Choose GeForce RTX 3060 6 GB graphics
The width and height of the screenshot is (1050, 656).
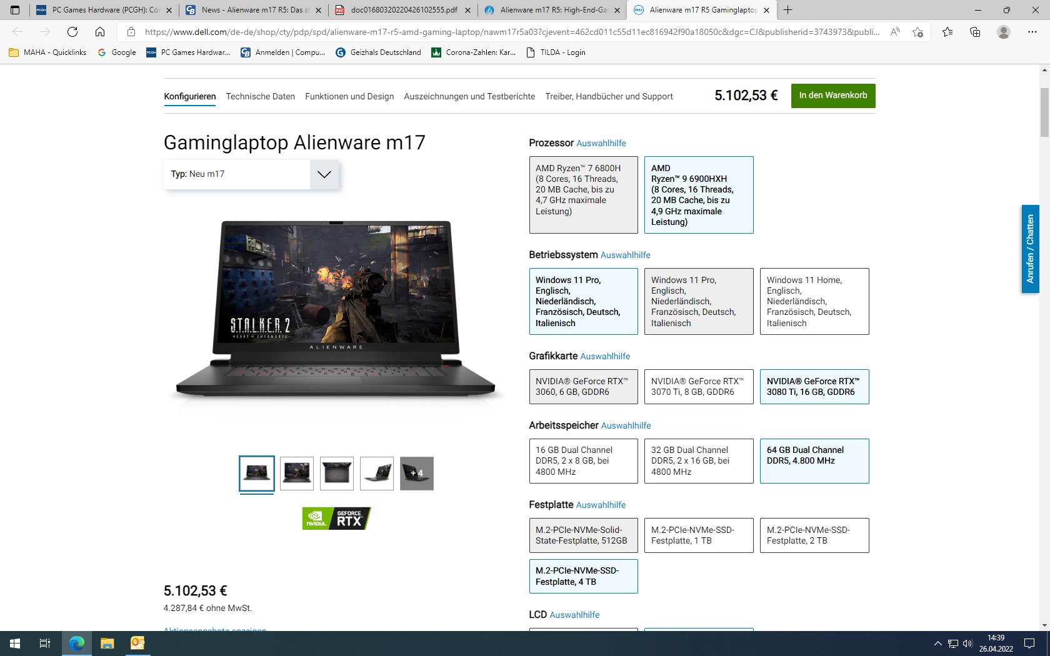point(584,387)
